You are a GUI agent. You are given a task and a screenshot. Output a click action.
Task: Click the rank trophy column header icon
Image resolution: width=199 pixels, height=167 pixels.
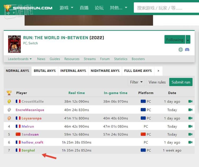coord(9,93)
